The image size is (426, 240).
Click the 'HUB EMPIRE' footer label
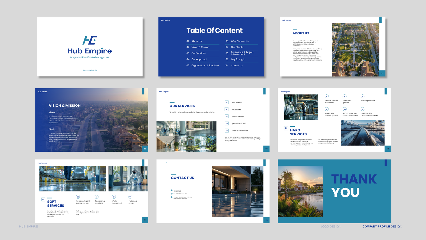pyautogui.click(x=28, y=227)
